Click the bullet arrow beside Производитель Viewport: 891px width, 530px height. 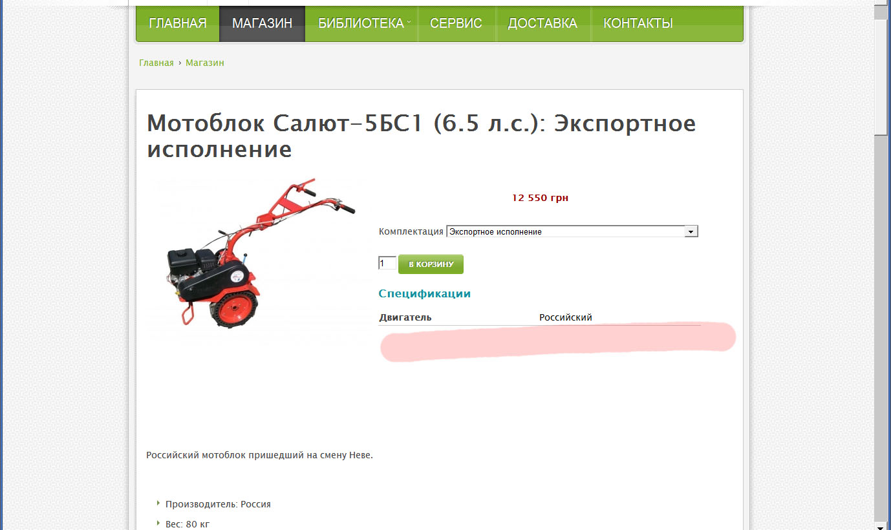coord(158,503)
